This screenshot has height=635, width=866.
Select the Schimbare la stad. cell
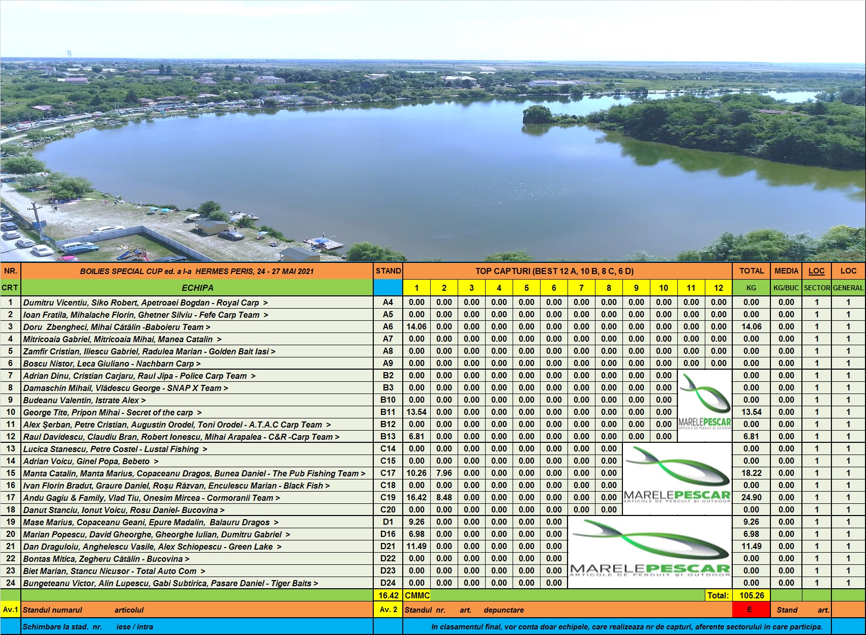pyautogui.click(x=197, y=626)
